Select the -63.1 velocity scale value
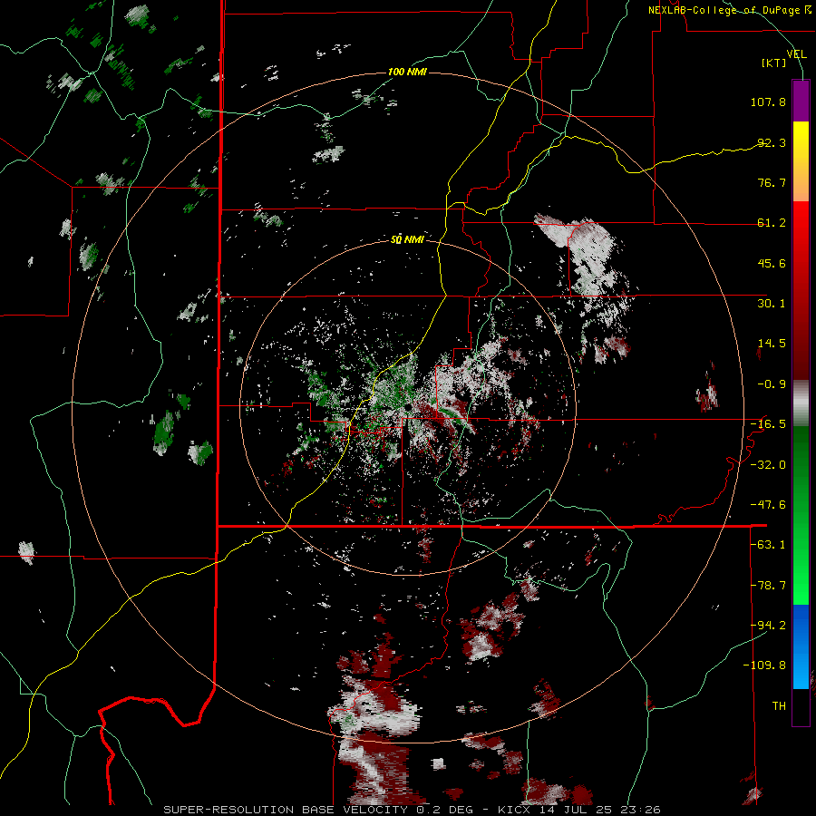Viewport: 816px width, 816px height. tap(768, 545)
